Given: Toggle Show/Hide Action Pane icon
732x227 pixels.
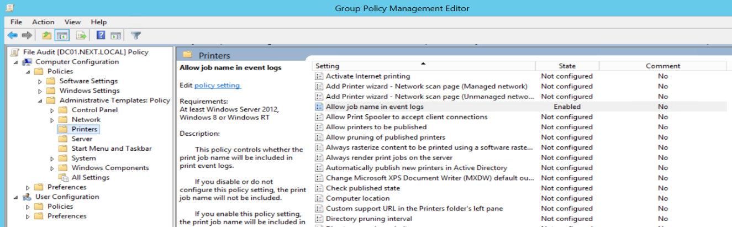Looking at the screenshot, I should pyautogui.click(x=115, y=35).
